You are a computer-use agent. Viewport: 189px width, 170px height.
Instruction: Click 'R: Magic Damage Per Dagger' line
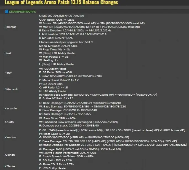113,145
